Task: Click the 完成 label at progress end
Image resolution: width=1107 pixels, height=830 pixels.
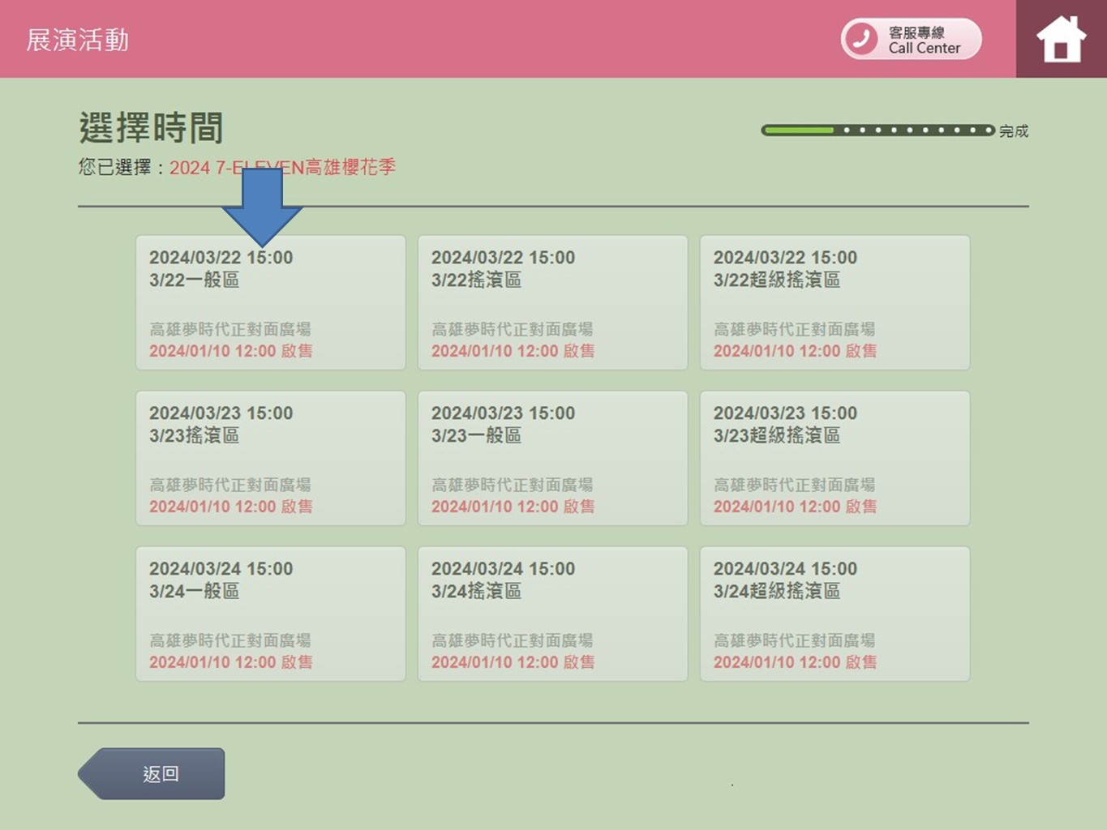Action: click(1014, 131)
